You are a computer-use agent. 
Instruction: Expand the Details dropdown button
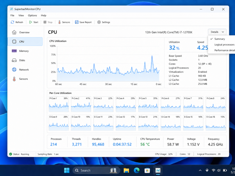pyautogui.click(x=217, y=32)
